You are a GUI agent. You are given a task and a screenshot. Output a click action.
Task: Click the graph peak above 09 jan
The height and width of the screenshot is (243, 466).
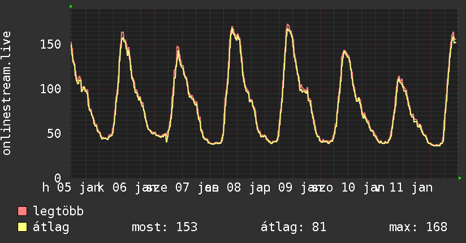pyautogui.click(x=288, y=26)
